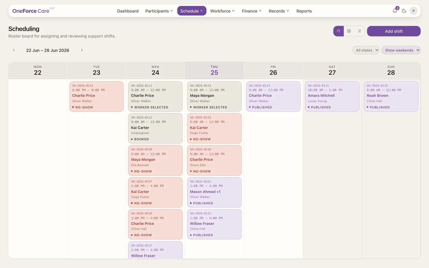Viewport: 429px width, 268px height.
Task: Open shift SH-2026-0114 on Friday
Action: (x=273, y=96)
